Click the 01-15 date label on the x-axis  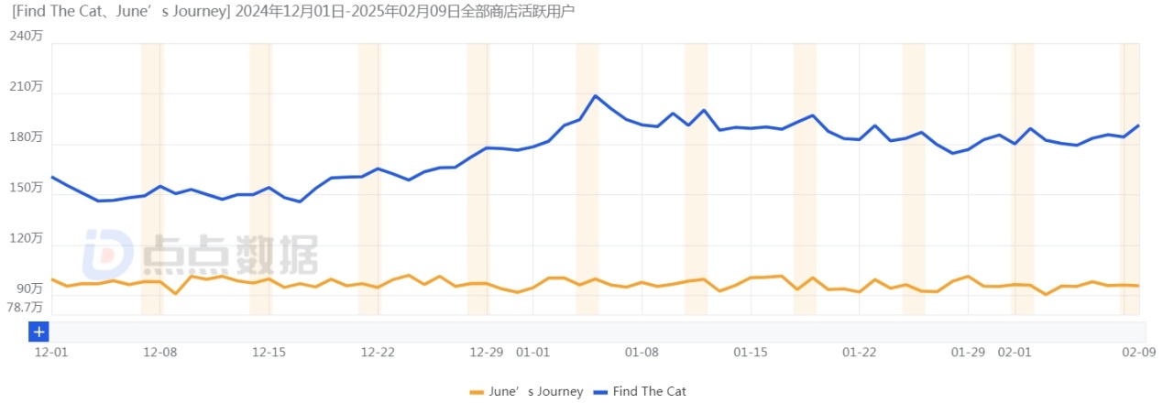click(752, 352)
